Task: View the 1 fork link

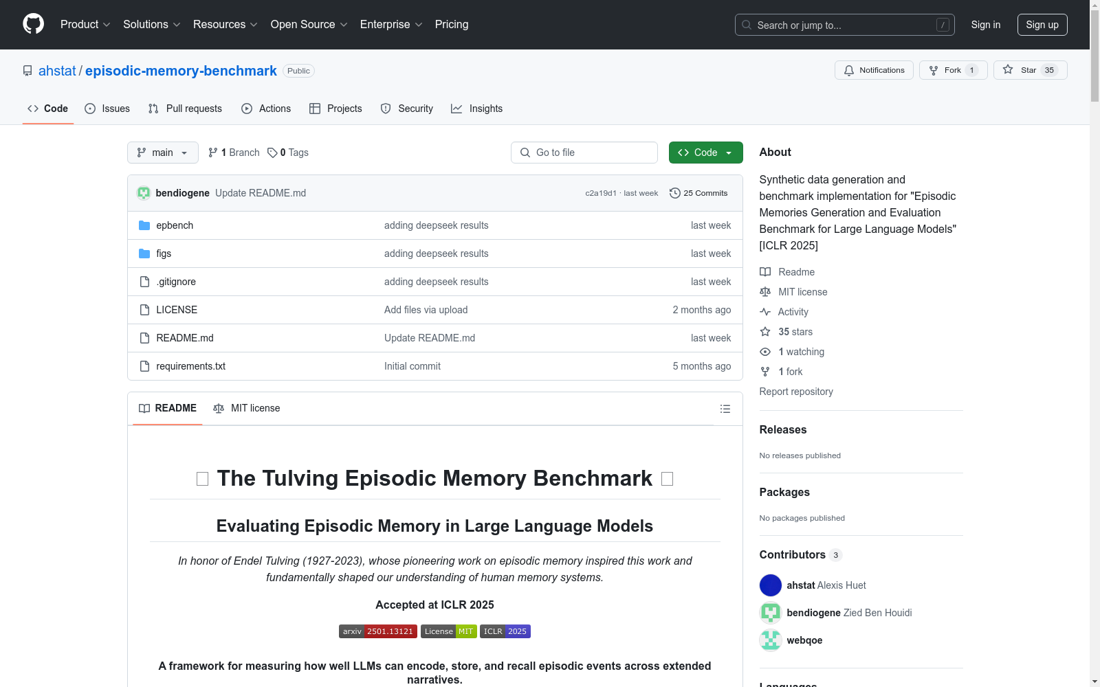Action: [x=781, y=372]
